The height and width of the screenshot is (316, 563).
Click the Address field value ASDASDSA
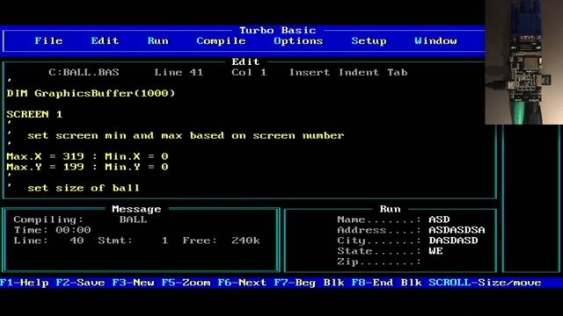[457, 230]
